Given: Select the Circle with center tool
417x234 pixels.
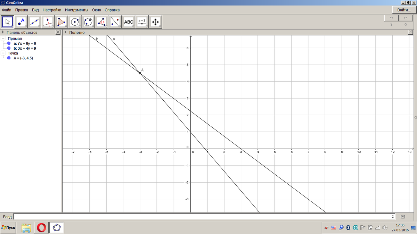Looking at the screenshot, I should pos(75,22).
